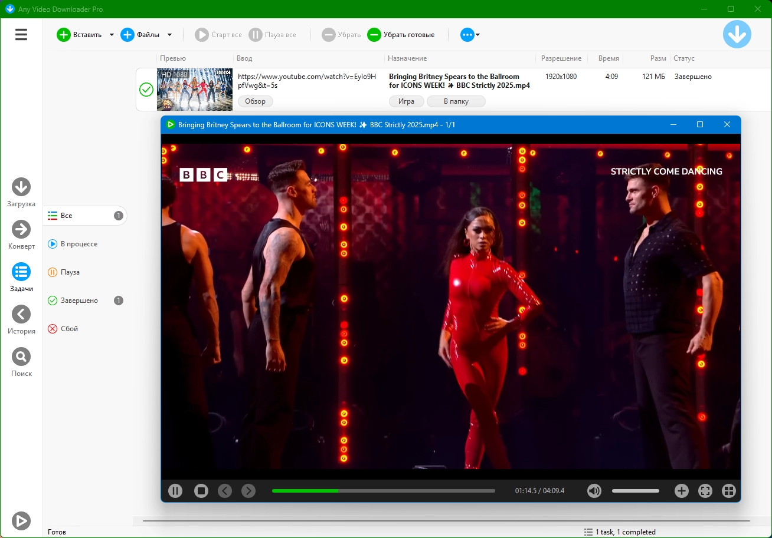Open the Поиск sidebar section
The image size is (772, 538).
tap(21, 357)
